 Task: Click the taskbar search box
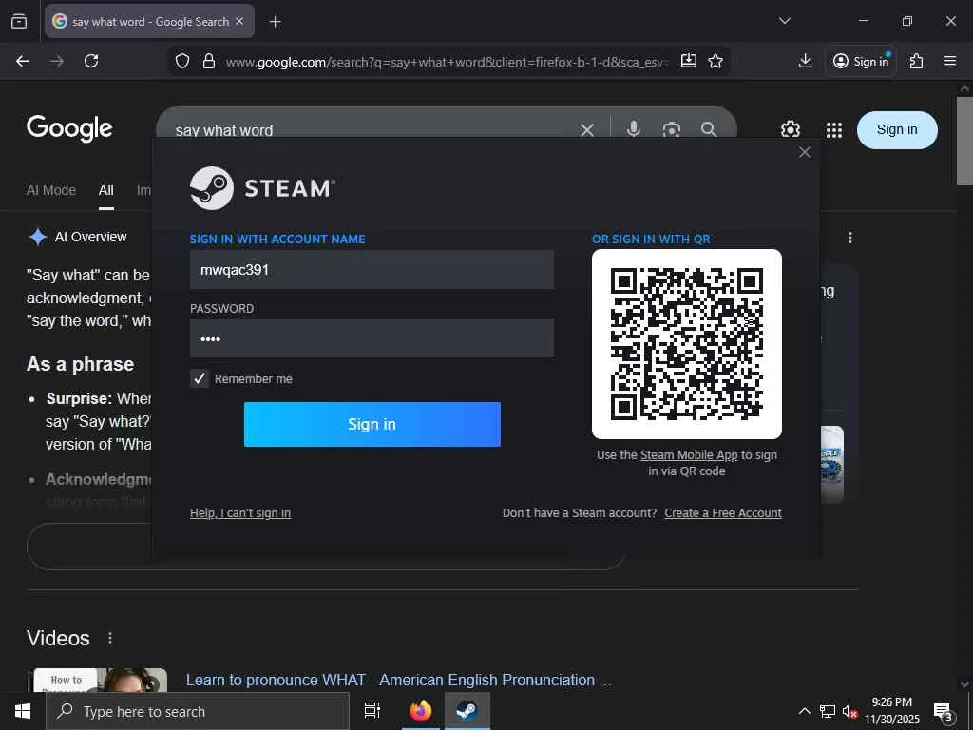point(198,711)
